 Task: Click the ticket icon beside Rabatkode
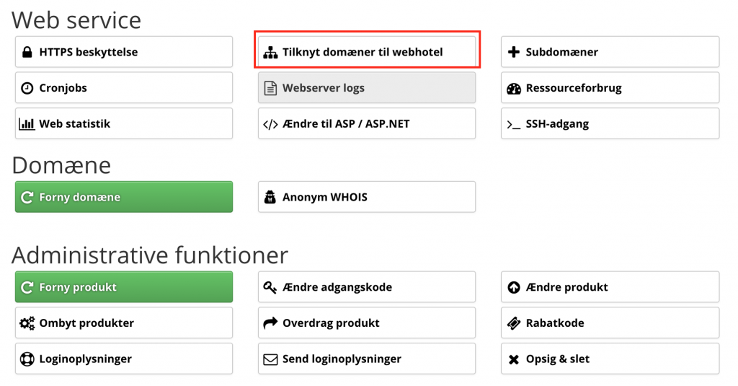(513, 323)
